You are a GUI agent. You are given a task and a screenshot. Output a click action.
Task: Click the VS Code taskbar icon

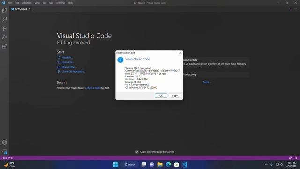click(x=185, y=165)
